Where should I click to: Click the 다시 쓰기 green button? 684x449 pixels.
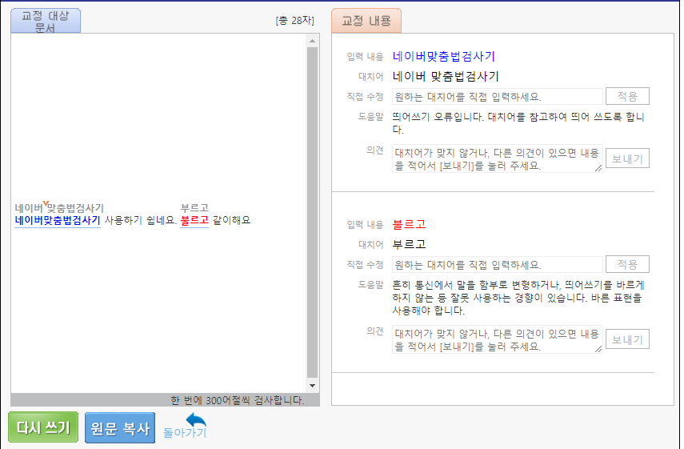[x=43, y=427]
